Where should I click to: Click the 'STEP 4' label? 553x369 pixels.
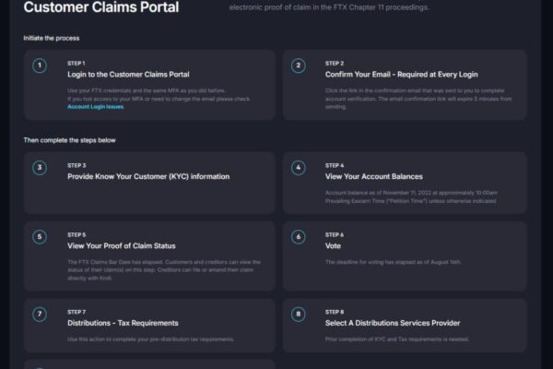335,165
